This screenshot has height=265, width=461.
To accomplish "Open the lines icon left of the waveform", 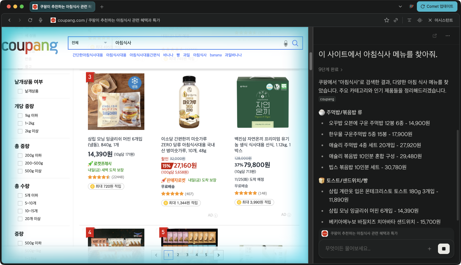I will pos(409,20).
